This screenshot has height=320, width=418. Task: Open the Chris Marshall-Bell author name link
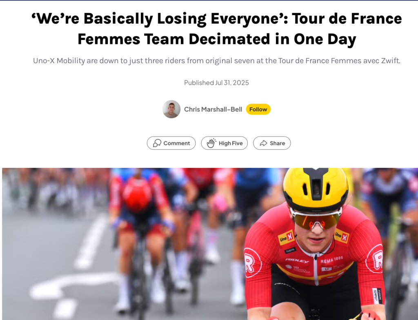(x=213, y=109)
